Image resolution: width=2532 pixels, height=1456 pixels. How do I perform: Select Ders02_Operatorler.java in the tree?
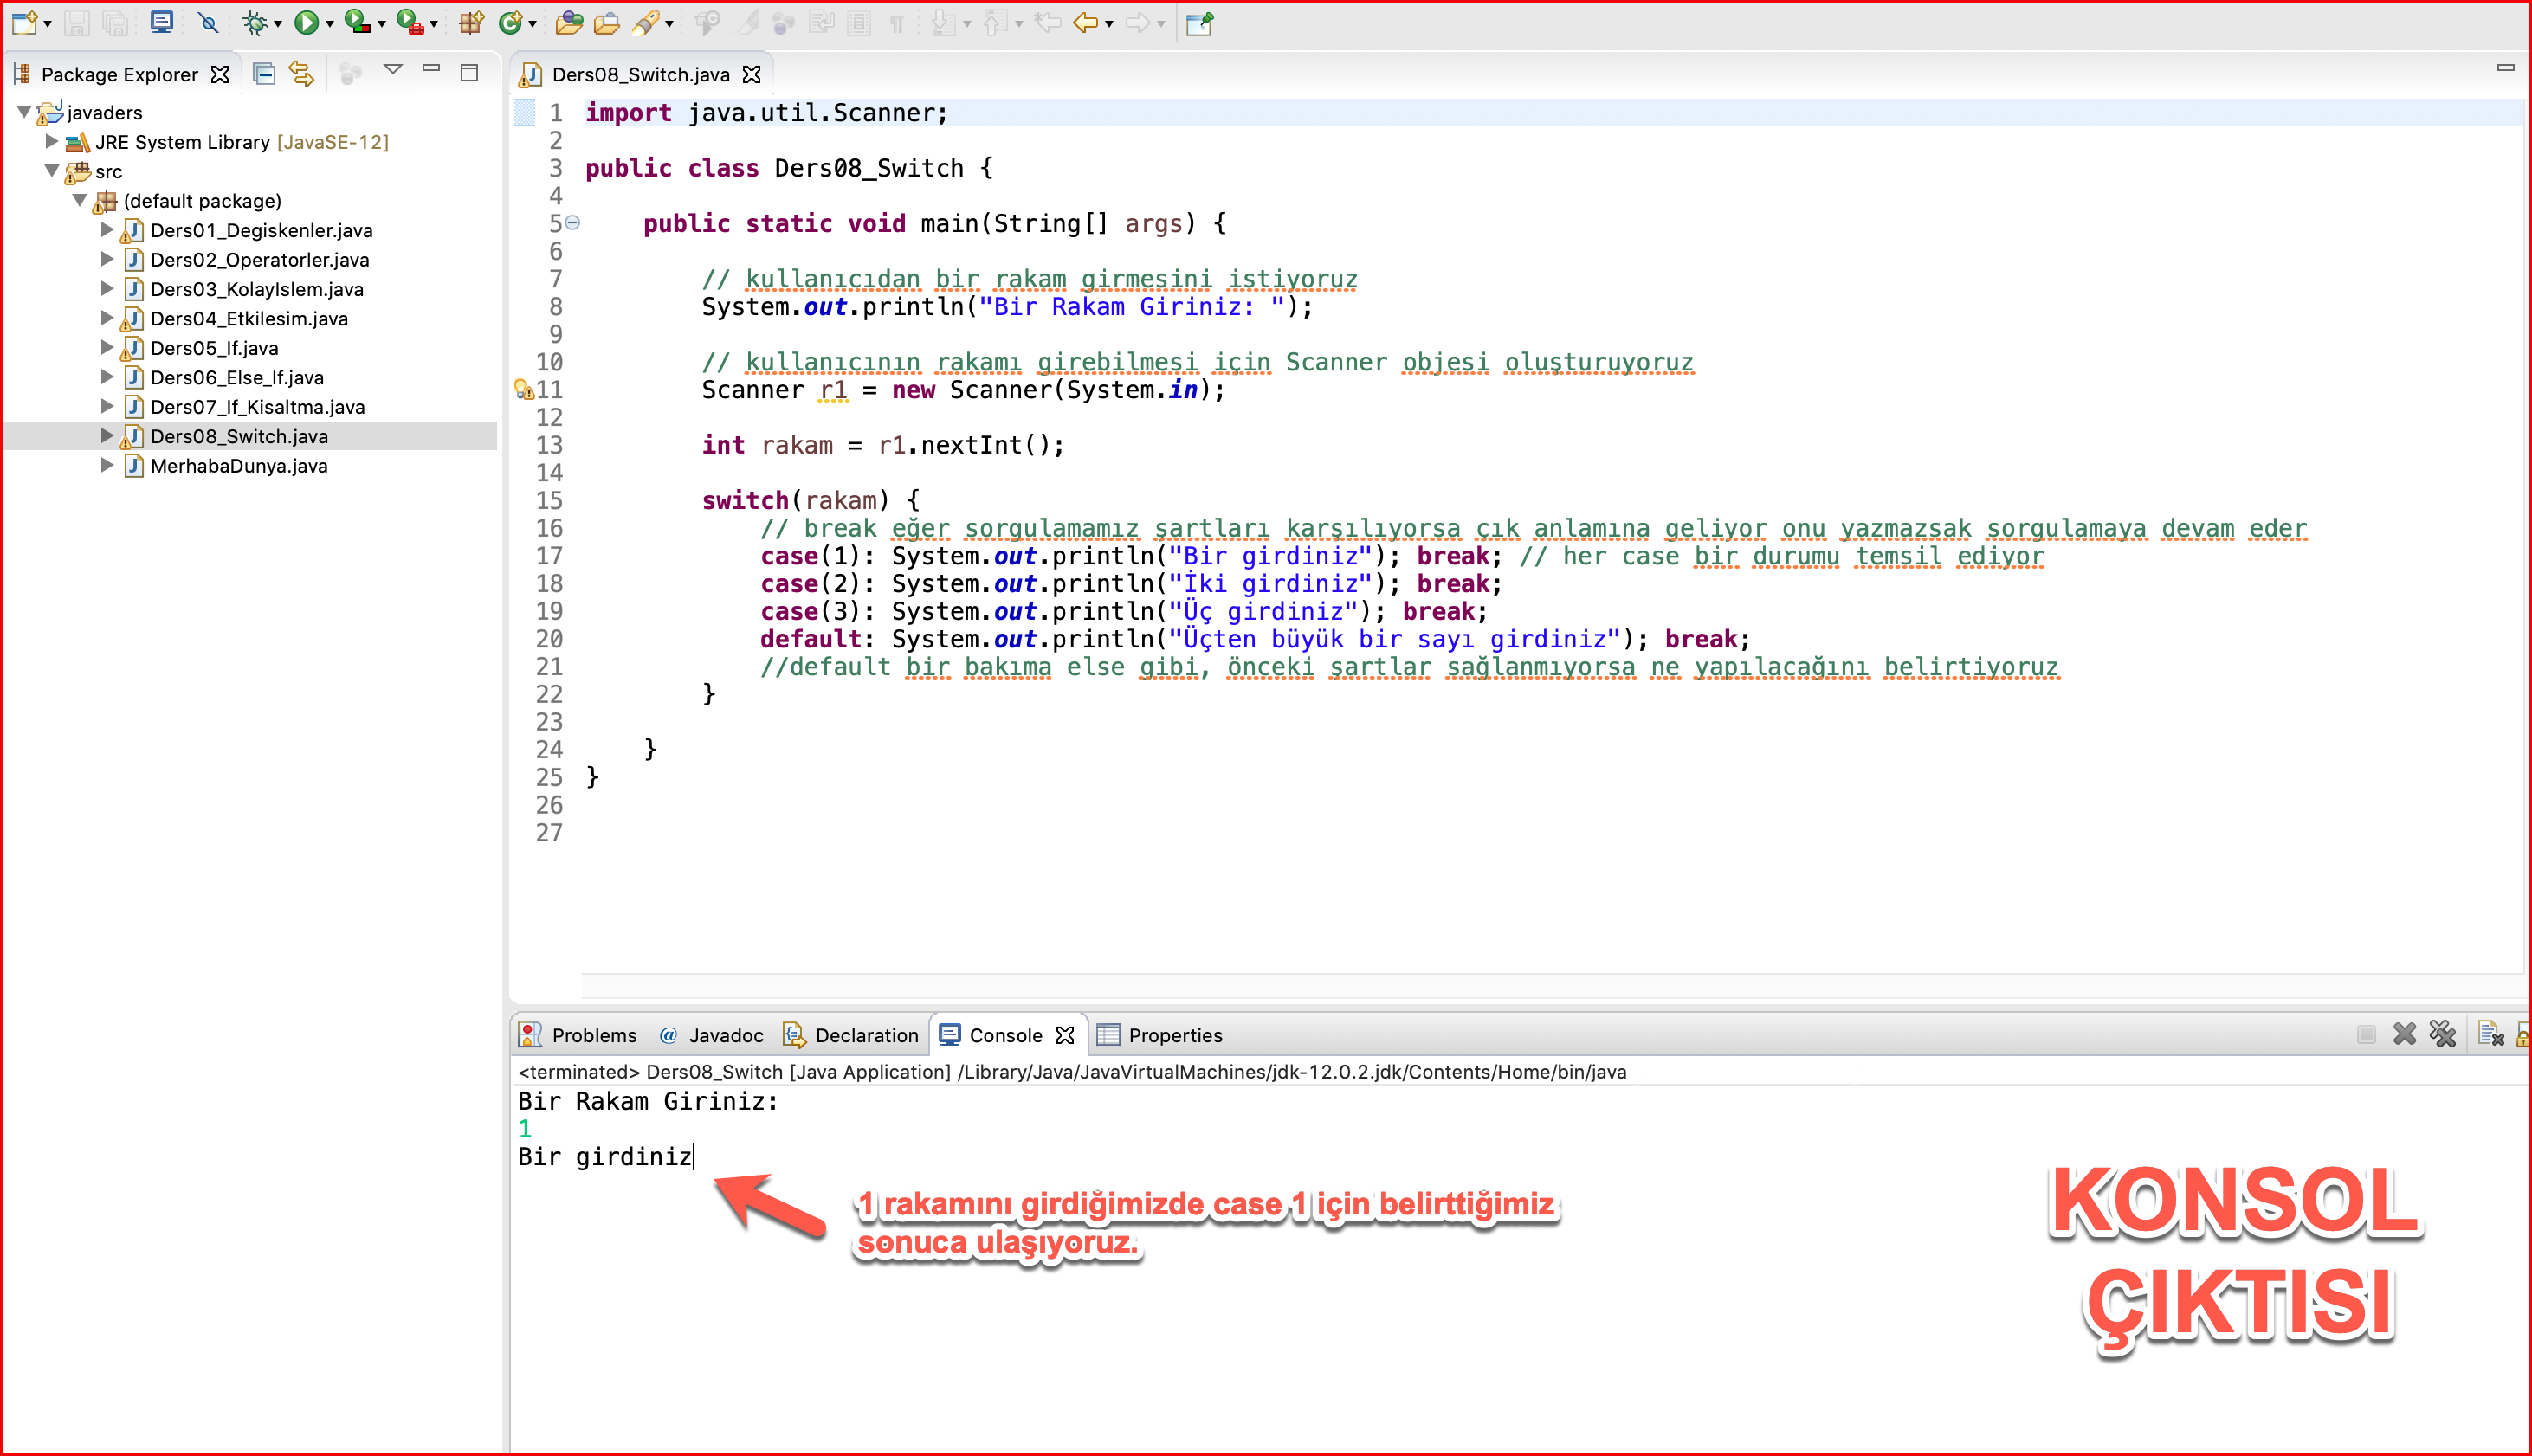coord(259,260)
